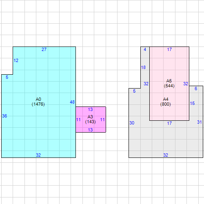
Task: Select the A3 (143) area label
Action: pyautogui.click(x=90, y=119)
